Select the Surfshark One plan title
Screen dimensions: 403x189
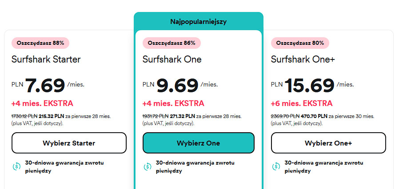tap(172, 59)
